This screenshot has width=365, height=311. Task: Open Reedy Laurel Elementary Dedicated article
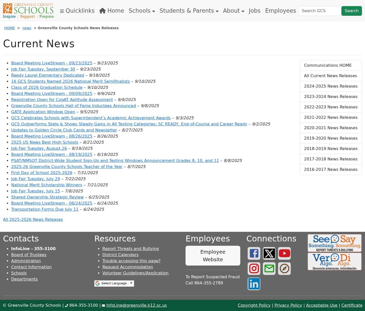tap(48, 75)
